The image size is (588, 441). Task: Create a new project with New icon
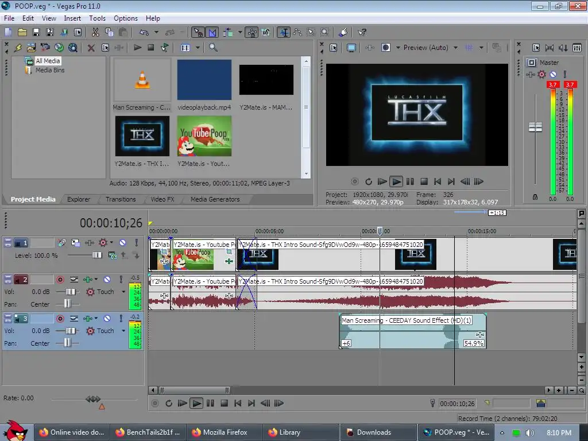[8, 32]
